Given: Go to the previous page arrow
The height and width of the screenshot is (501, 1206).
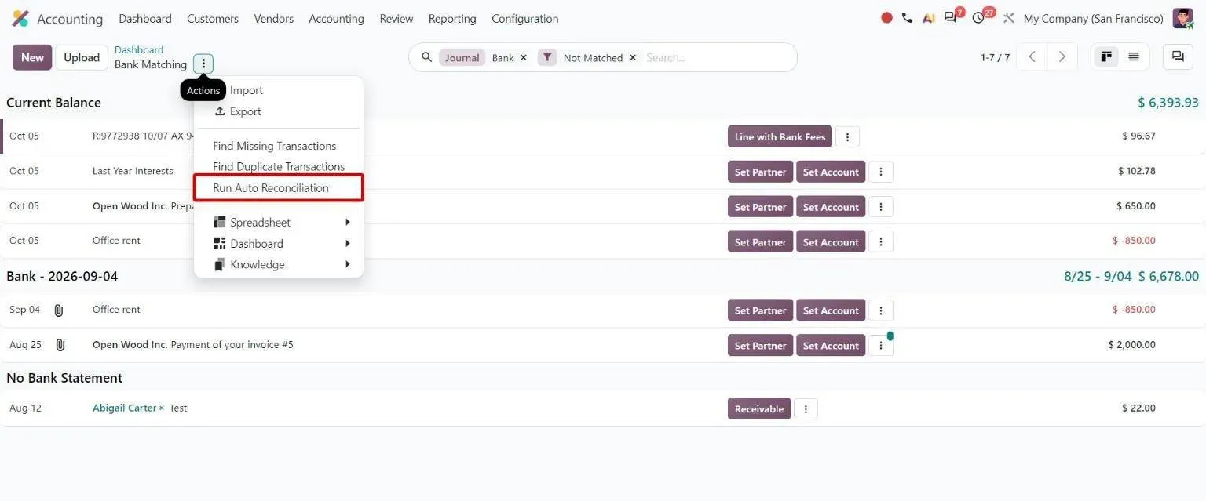Looking at the screenshot, I should click(x=1032, y=56).
